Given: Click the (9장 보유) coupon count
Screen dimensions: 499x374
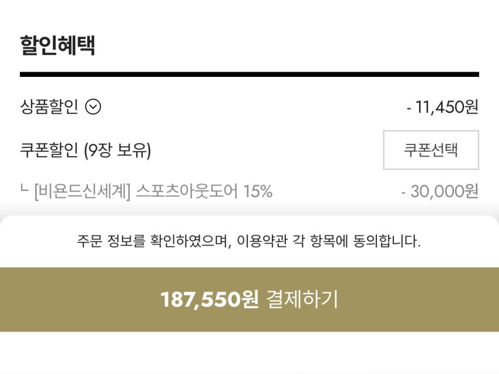Looking at the screenshot, I should [x=117, y=151].
